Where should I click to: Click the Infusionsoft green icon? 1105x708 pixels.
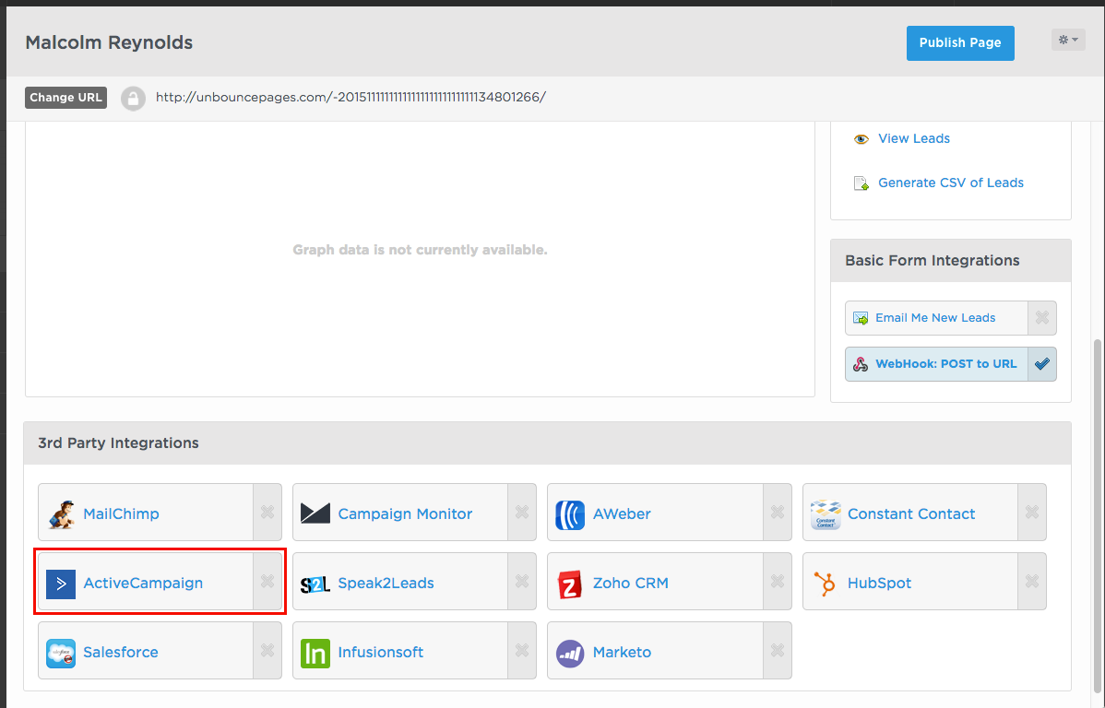pyautogui.click(x=315, y=653)
